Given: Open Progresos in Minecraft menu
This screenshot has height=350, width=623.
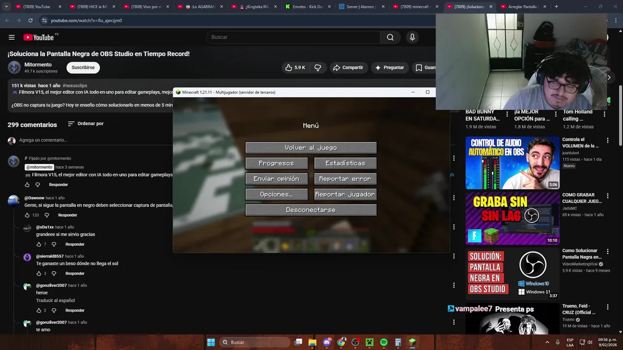Looking at the screenshot, I should pos(276,163).
